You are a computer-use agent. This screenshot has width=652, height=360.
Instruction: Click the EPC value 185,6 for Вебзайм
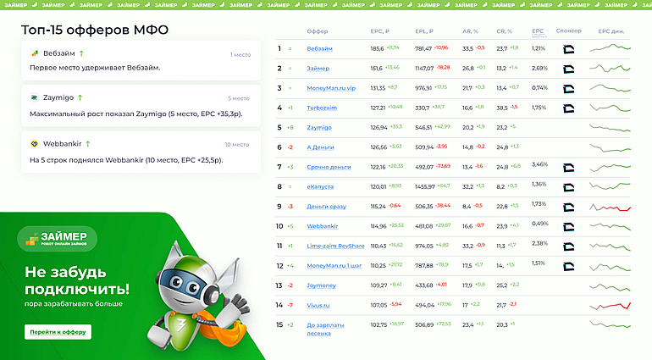377,48
